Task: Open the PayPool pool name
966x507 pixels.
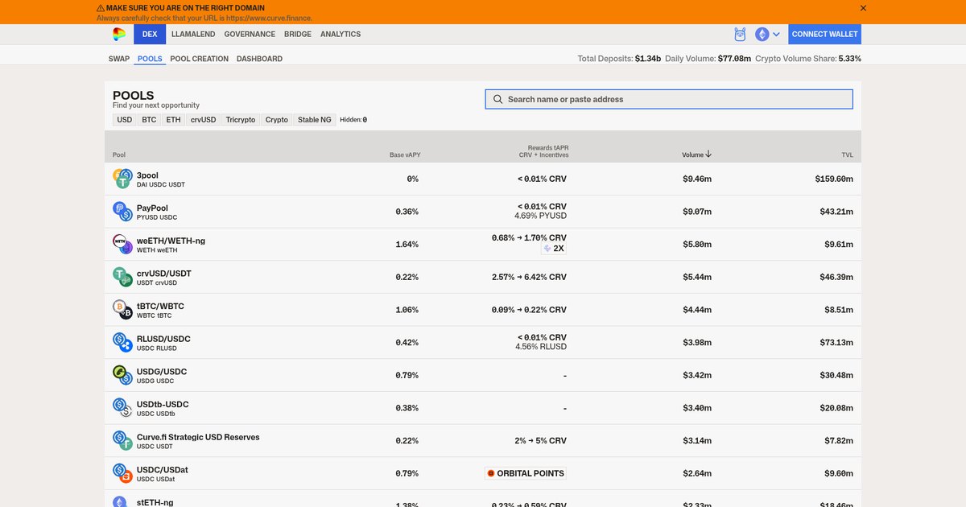Action: point(152,208)
